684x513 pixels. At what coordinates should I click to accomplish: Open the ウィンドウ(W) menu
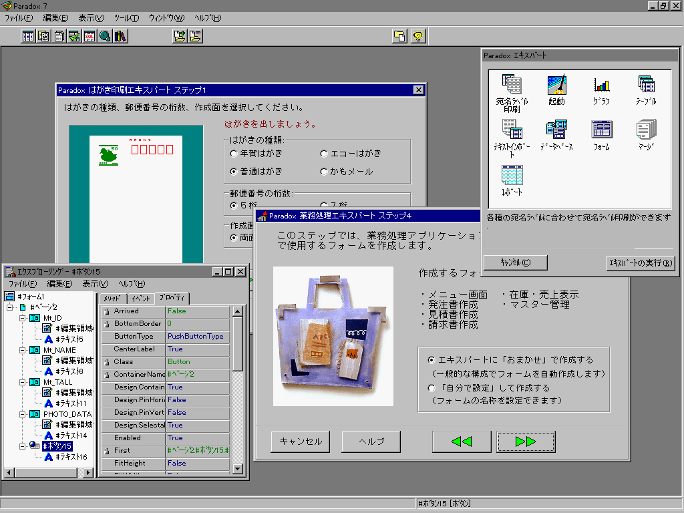(x=166, y=18)
